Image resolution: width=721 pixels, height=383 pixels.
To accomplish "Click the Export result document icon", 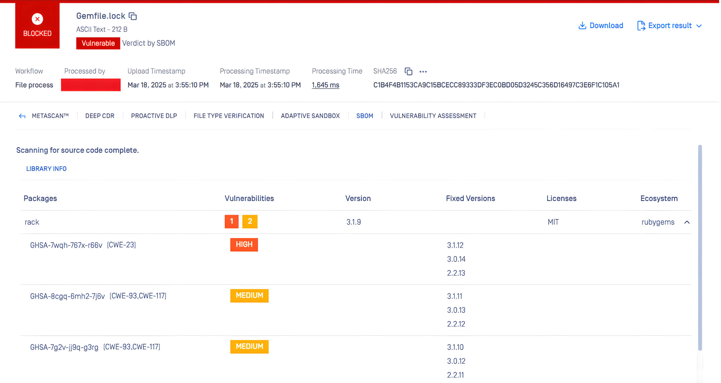I will coord(641,25).
